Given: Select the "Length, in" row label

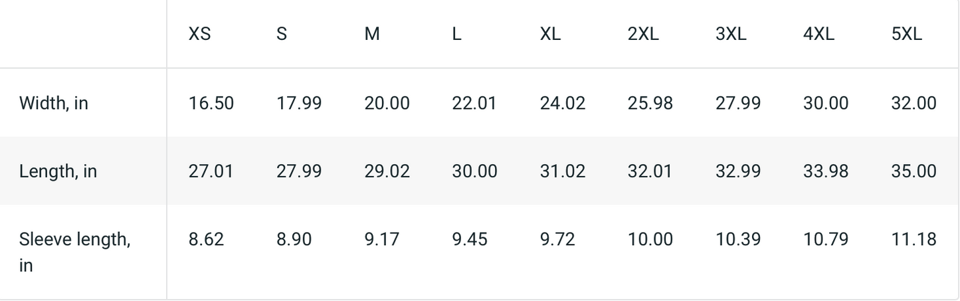Looking at the screenshot, I should point(58,171).
